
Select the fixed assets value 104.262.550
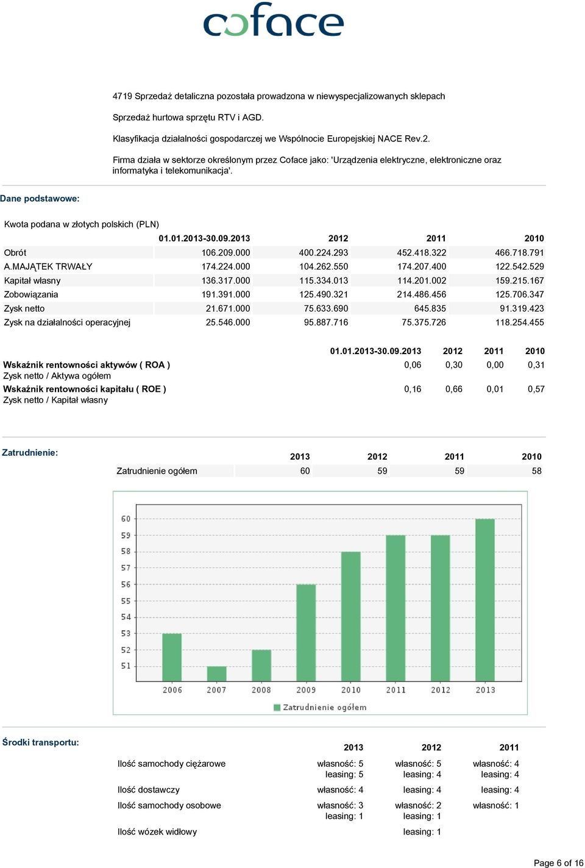324,266
